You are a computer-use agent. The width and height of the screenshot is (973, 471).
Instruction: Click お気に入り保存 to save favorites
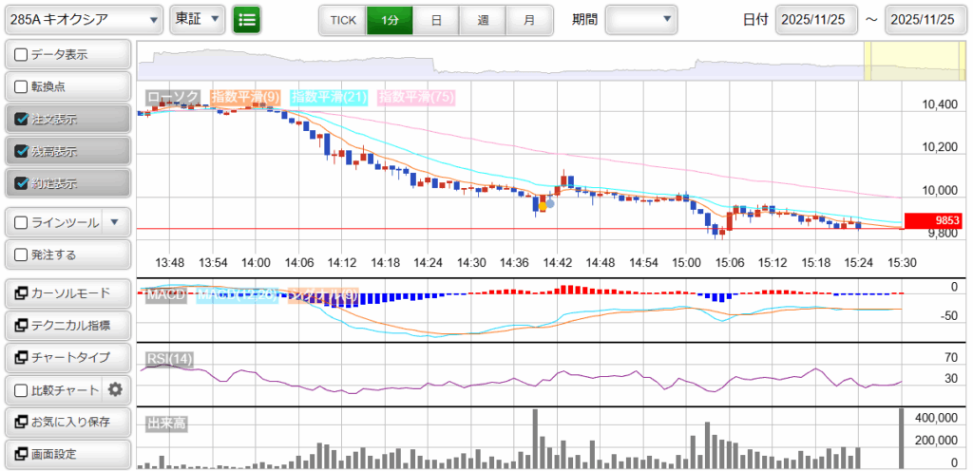click(x=67, y=422)
